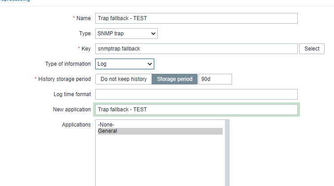Click the Type of information label
This screenshot has width=334, height=186.
point(68,64)
